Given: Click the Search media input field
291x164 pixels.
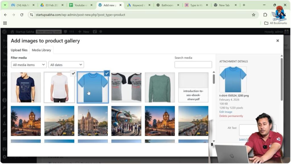Looking at the screenshot, I should [193, 65].
